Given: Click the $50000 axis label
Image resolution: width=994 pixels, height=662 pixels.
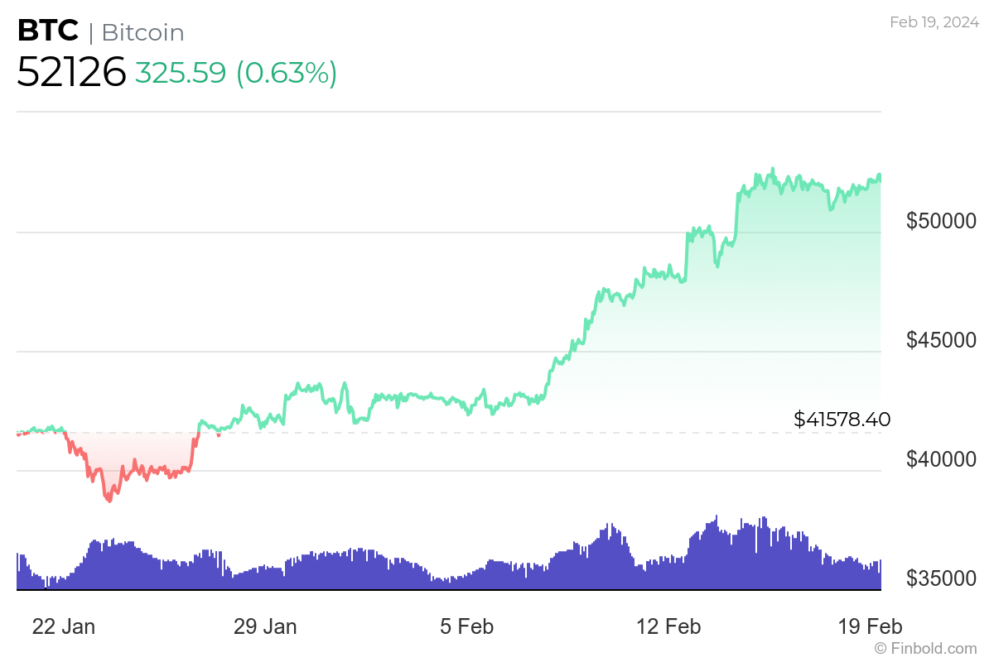Looking at the screenshot, I should tap(942, 221).
